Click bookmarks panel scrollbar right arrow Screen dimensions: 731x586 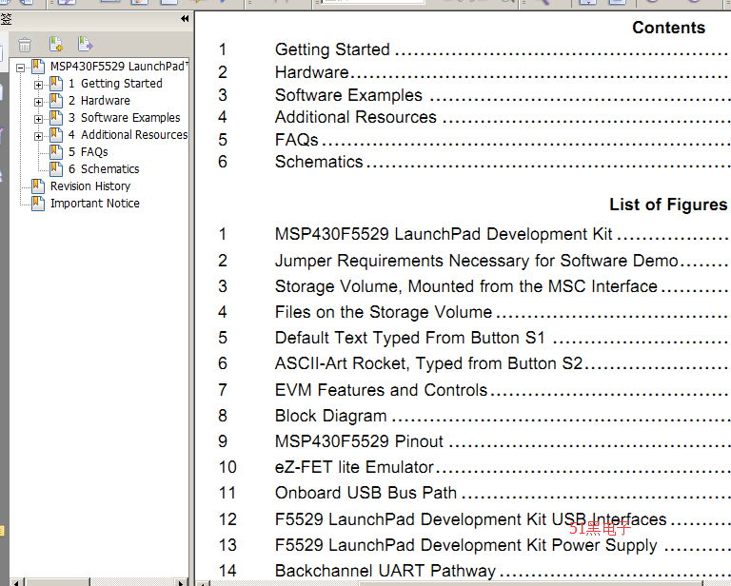pos(181,582)
